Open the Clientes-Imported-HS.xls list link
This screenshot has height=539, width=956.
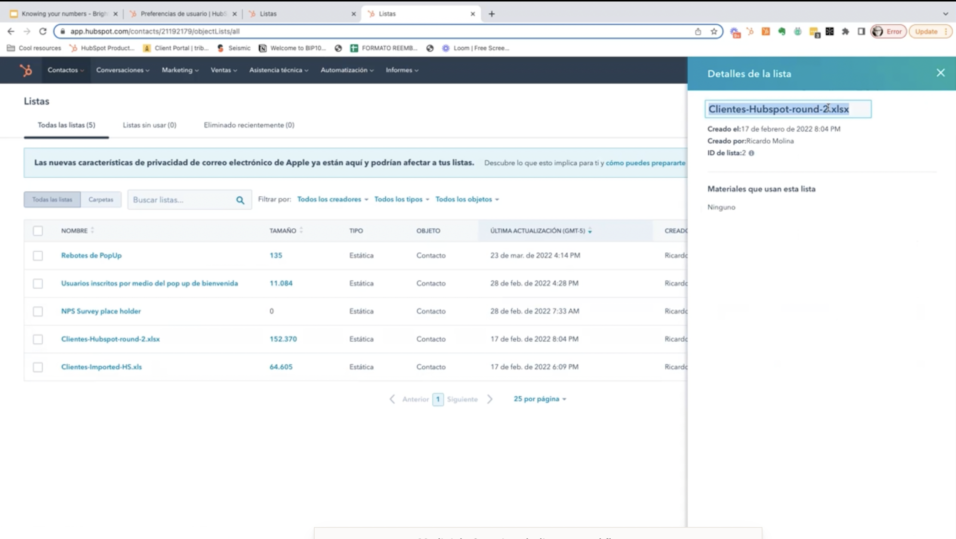coord(101,367)
